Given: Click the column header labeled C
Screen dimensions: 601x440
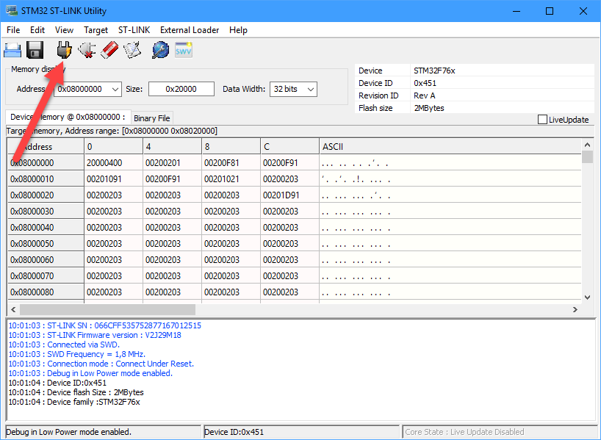Looking at the screenshot, I should (x=289, y=147).
